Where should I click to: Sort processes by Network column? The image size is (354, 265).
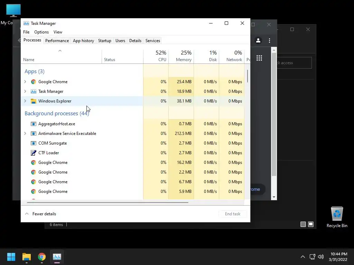pos(232,57)
